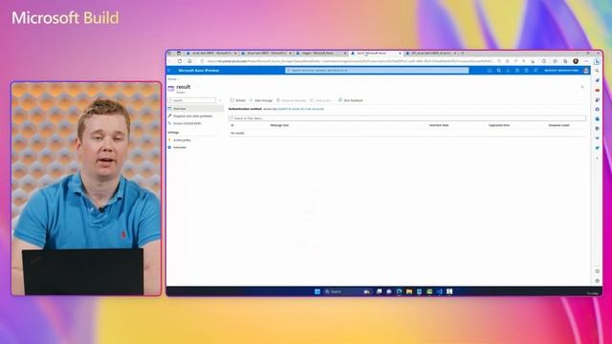The image size is (612, 344).
Task: Open Edge profile avatar in browser toolbar
Action: click(x=576, y=61)
